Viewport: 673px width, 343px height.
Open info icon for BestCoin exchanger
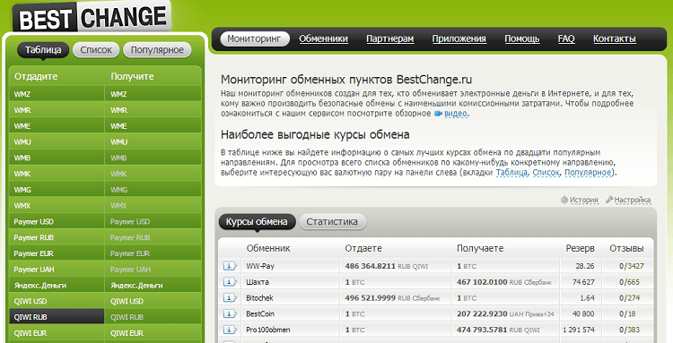tap(230, 313)
